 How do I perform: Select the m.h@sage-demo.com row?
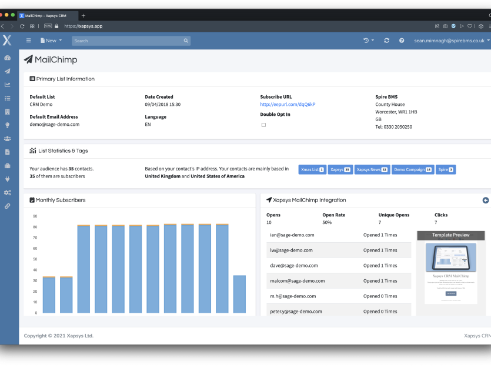pos(339,296)
